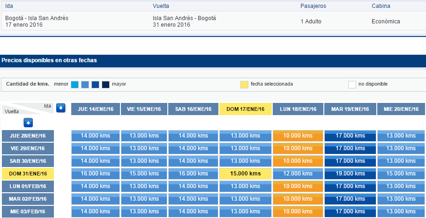Select departure column LUN 18/ENE/16
Screen dimensions: 426x218
pyautogui.click(x=298, y=109)
